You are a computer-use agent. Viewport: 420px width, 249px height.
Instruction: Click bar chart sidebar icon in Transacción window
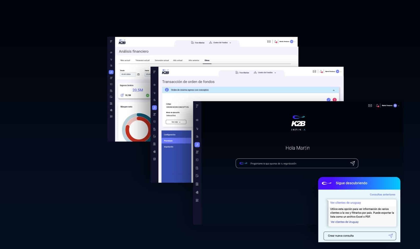pyautogui.click(x=154, y=152)
